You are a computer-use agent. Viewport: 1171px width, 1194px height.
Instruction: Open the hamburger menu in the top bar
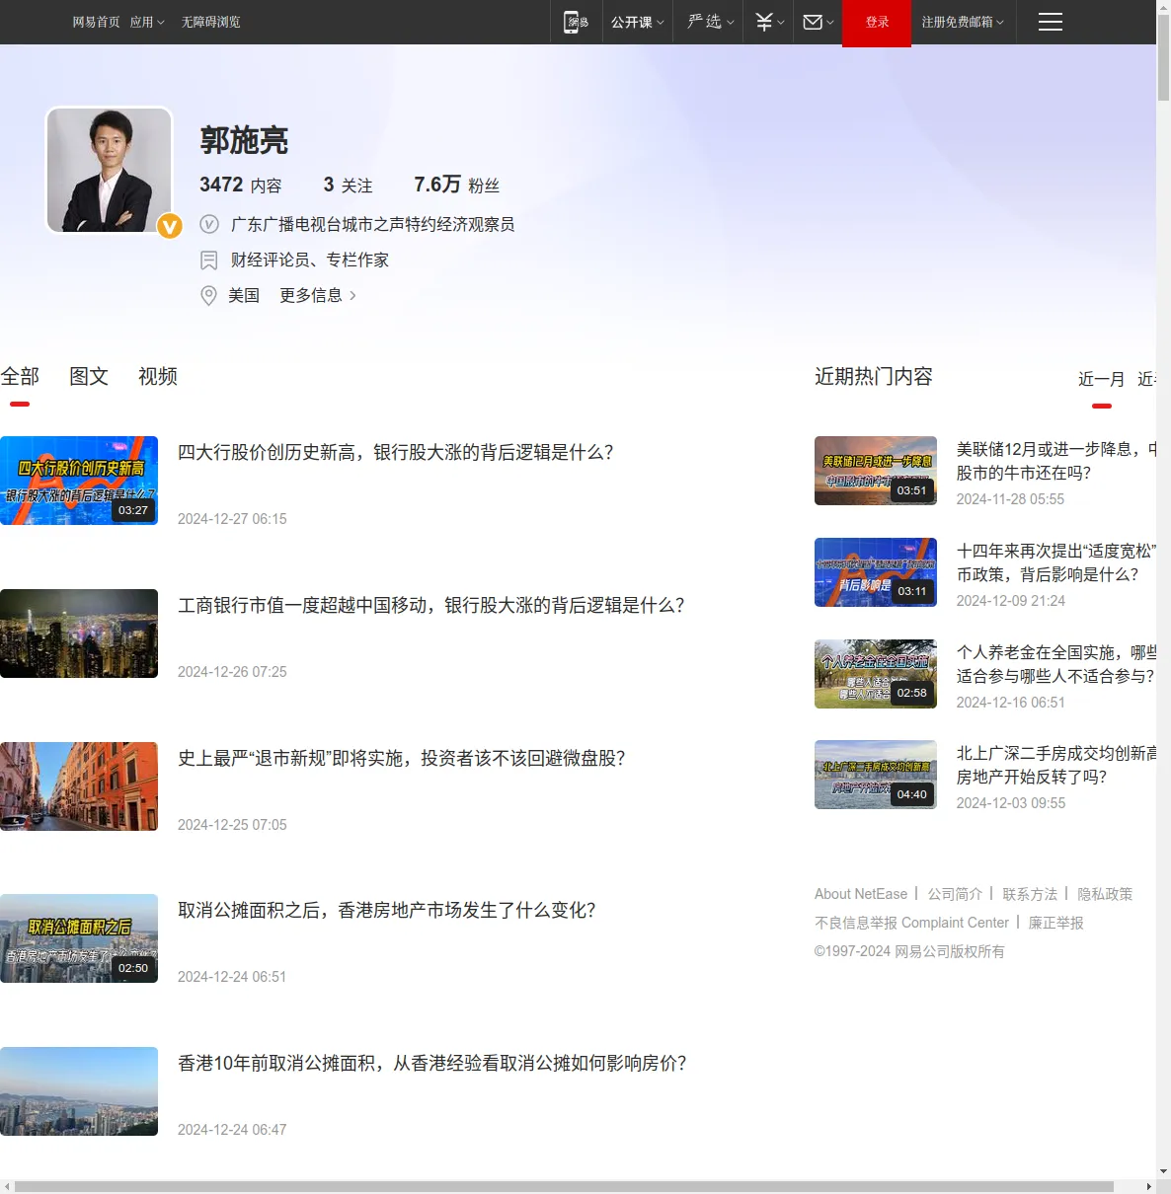[1051, 22]
